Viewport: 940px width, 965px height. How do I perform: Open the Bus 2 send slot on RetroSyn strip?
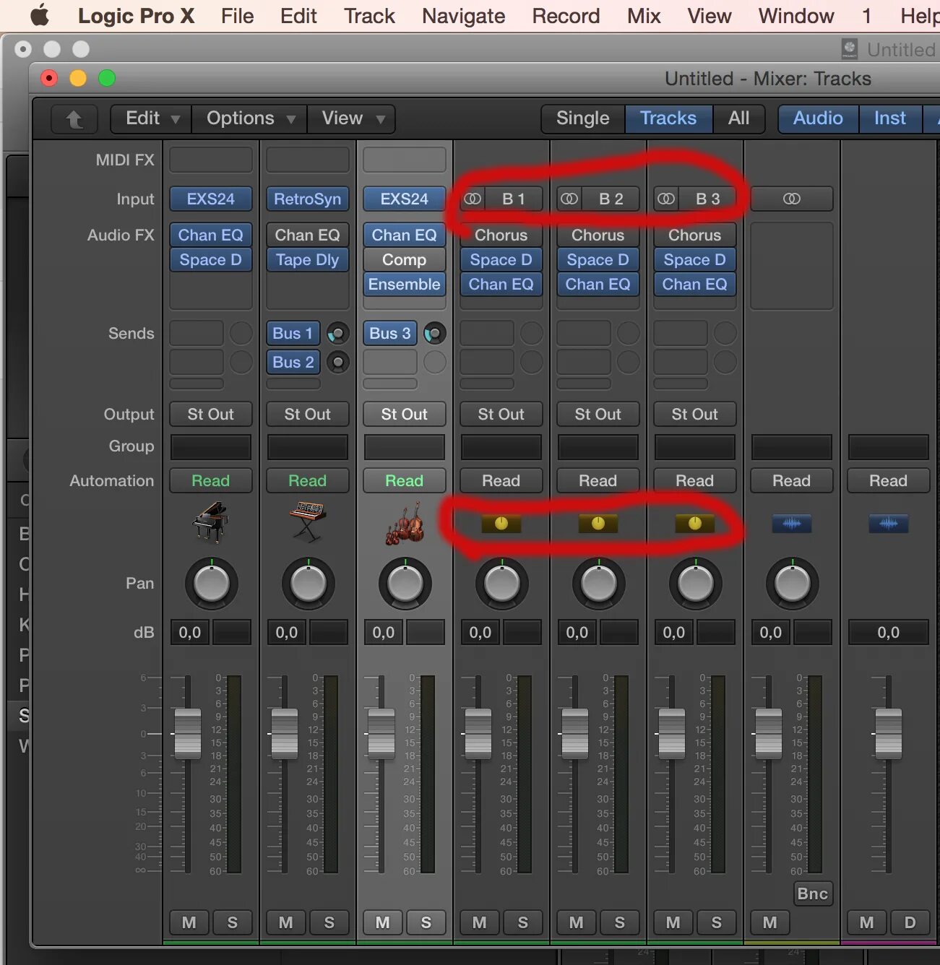293,362
